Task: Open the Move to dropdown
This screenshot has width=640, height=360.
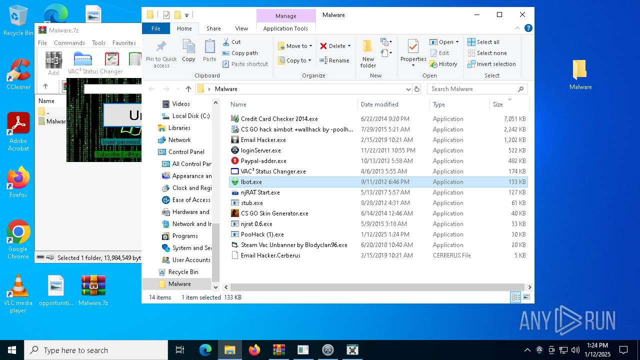Action: point(295,46)
